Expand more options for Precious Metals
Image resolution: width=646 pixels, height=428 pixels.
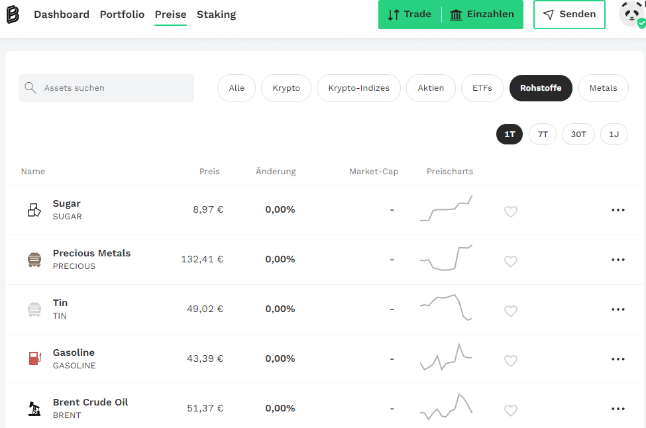(x=618, y=260)
